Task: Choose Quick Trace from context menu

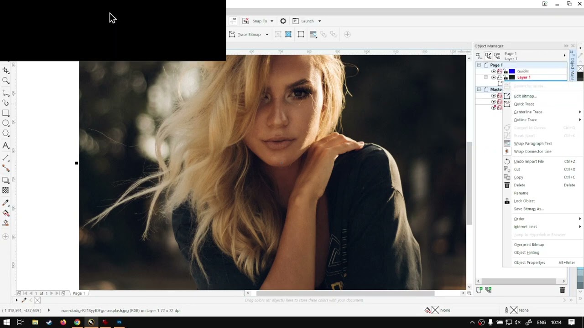Action: pyautogui.click(x=524, y=104)
